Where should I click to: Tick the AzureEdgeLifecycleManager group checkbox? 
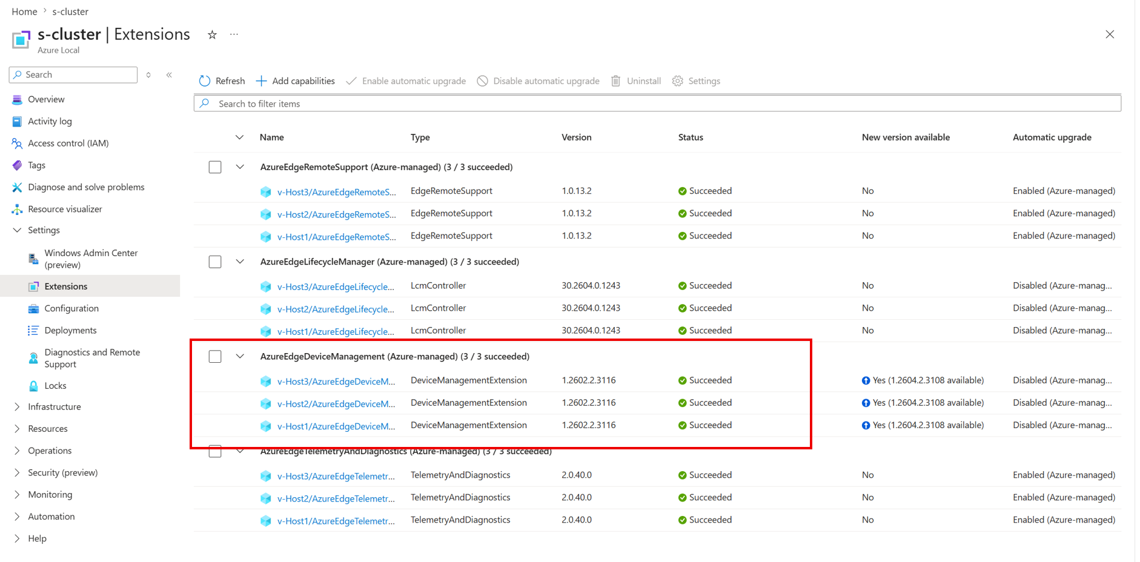215,262
